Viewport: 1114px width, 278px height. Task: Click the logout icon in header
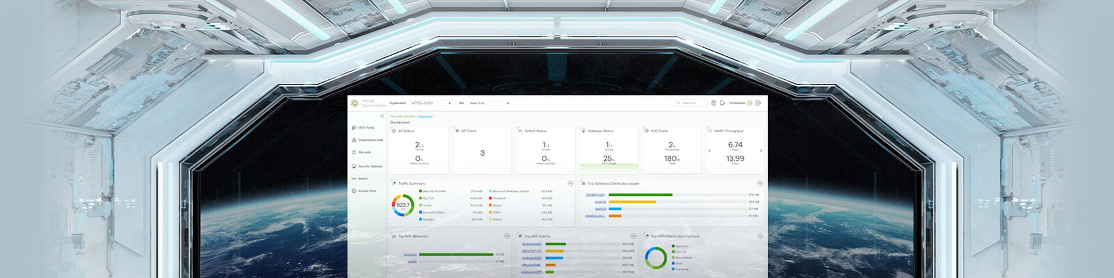point(758,103)
